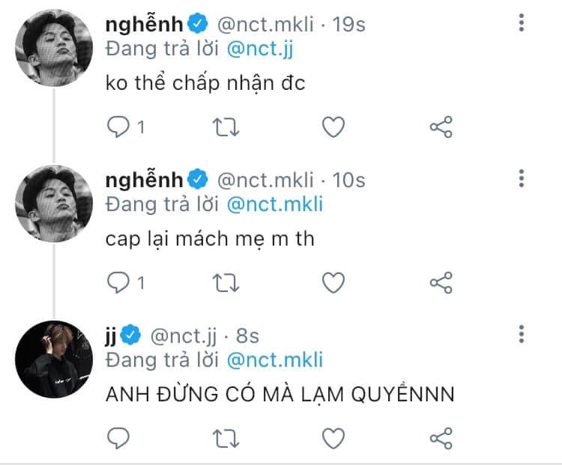Image resolution: width=562 pixels, height=465 pixels.
Task: Share the "ko thể chấp nhận đc" tweet
Action: click(441, 127)
